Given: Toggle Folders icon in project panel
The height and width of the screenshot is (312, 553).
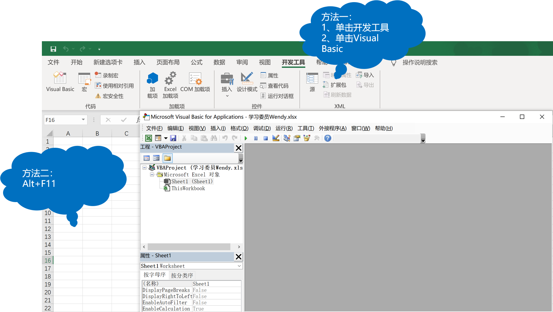Looking at the screenshot, I should coord(167,158).
